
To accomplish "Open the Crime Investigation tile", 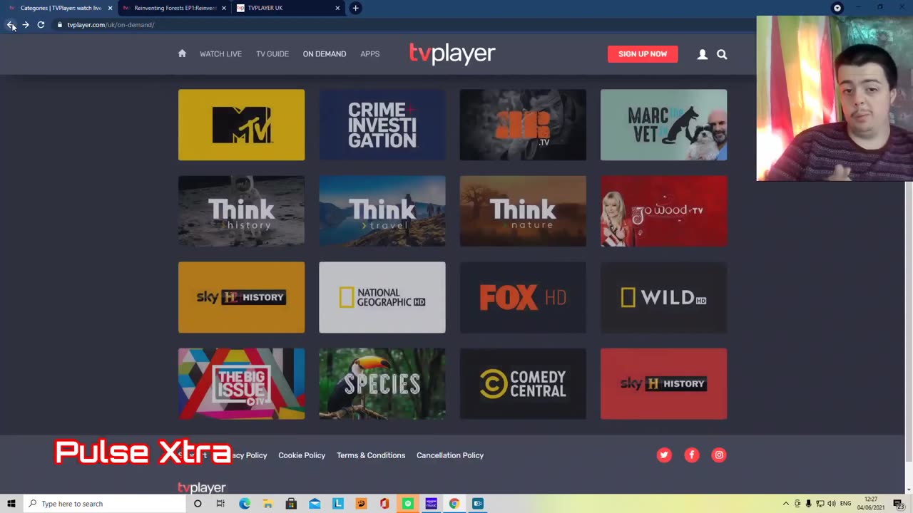I will 382,125.
